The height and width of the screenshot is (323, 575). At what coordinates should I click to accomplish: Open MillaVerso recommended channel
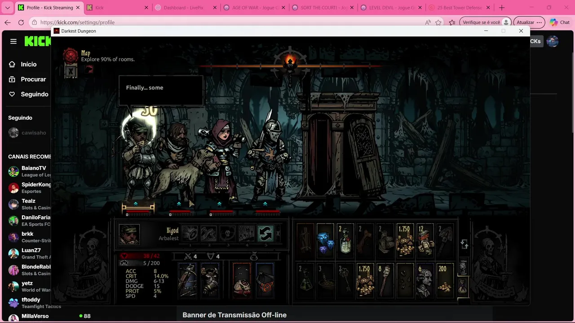pyautogui.click(x=30, y=317)
